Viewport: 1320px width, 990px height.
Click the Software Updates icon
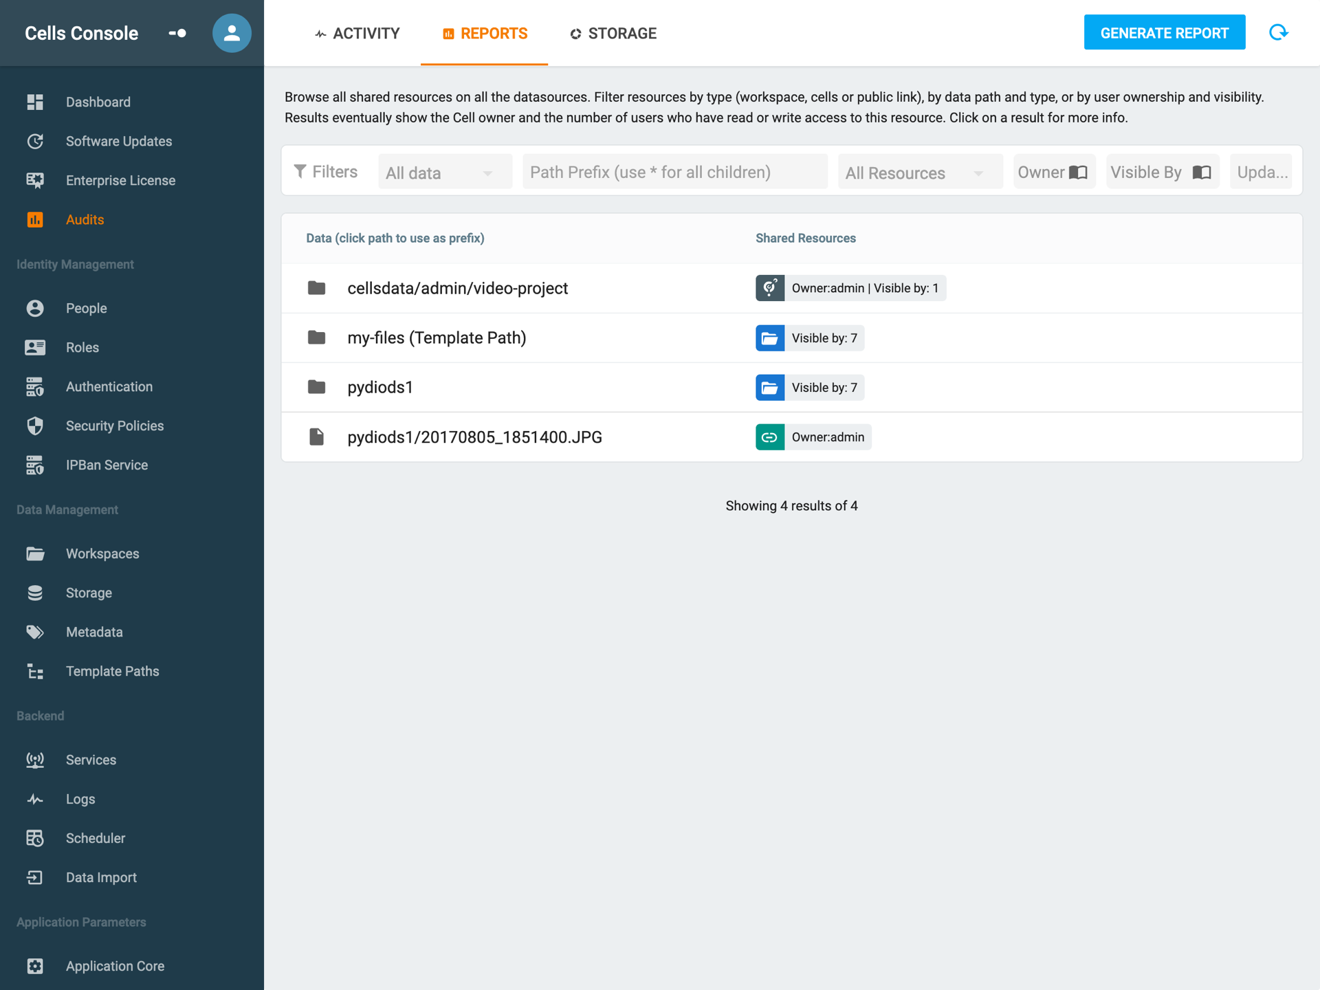35,141
